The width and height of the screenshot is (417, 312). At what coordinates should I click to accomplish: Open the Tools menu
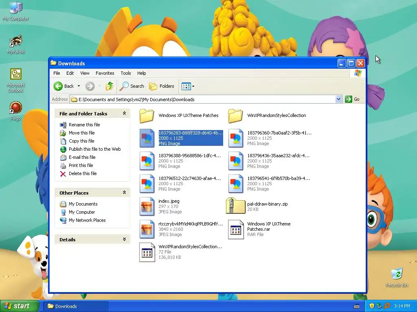(126, 73)
